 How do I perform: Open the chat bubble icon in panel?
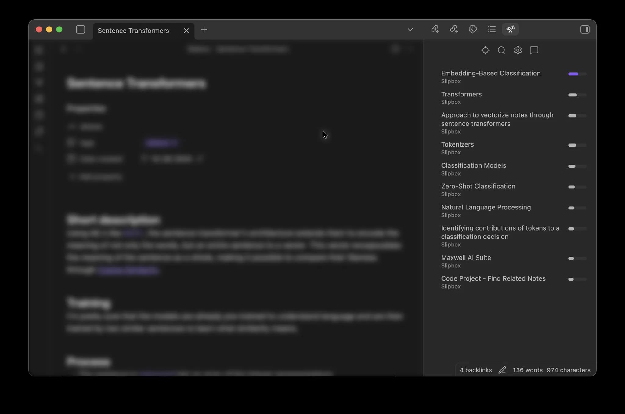pos(534,50)
